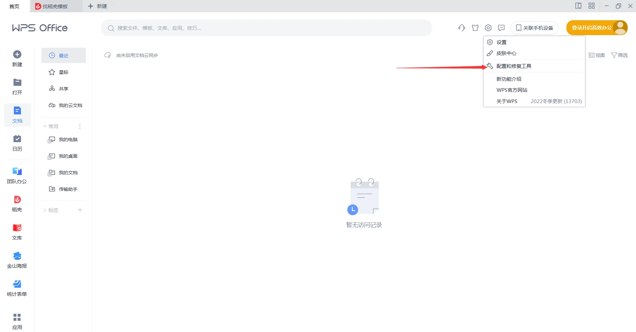Click the 关联手机设备 button
The height and width of the screenshot is (332, 636).
coord(534,28)
